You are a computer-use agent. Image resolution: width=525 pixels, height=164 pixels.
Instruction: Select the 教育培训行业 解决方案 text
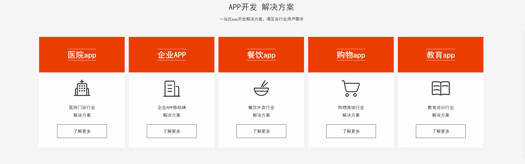coord(441,111)
